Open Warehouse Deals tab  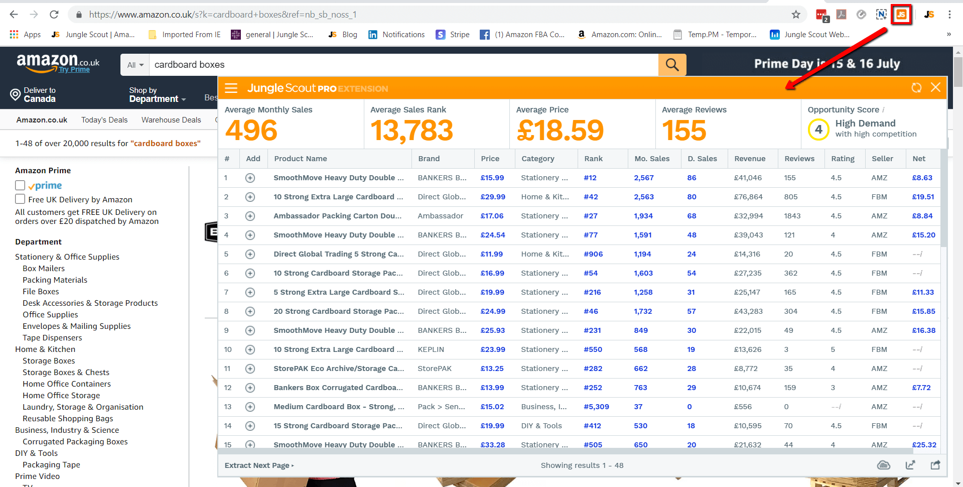click(x=171, y=120)
